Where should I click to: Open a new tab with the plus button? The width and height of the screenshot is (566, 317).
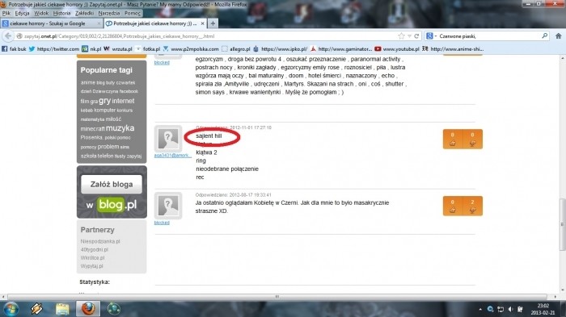[x=213, y=23]
